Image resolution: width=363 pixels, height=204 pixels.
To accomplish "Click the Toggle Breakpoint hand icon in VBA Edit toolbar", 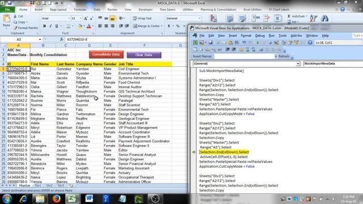I will [x=241, y=49].
